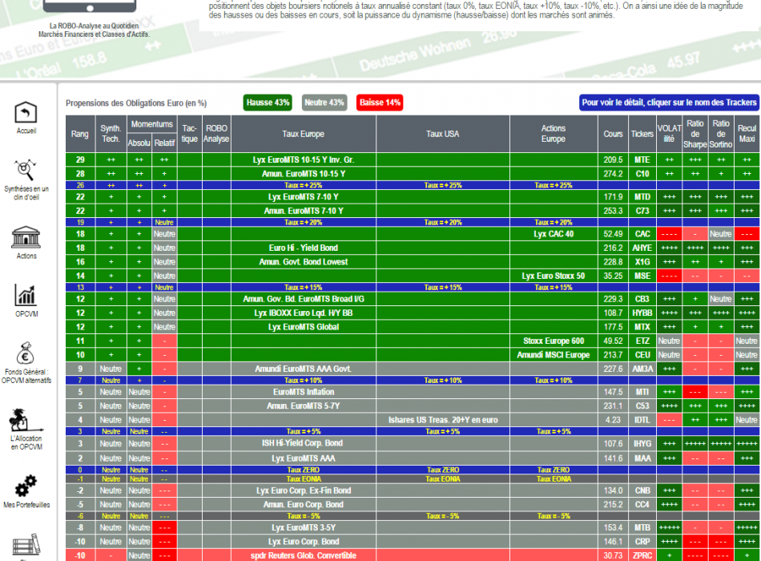Click 'Pour voir le détail' blue banner
Screen dimensions: 761x561
pyautogui.click(x=669, y=103)
